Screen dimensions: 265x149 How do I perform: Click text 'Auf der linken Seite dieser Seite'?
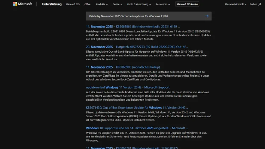[107, 92]
